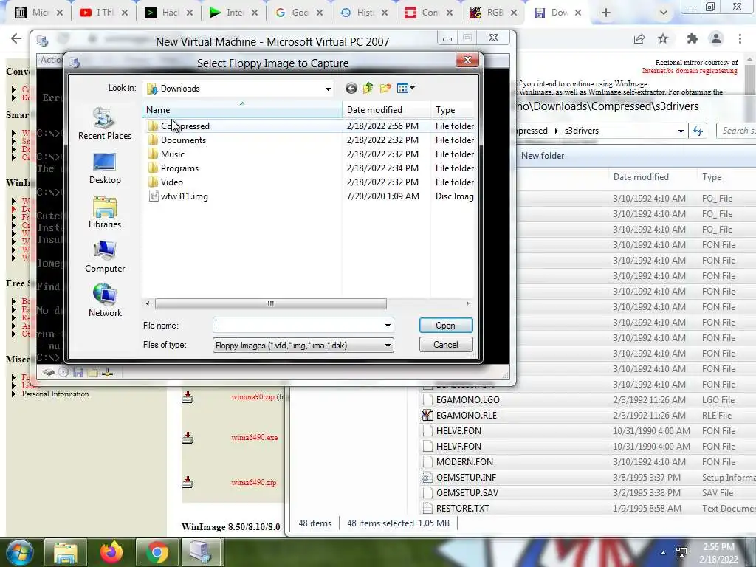Screen dimensions: 756x567
Task: Open Network in places sidebar
Action: pos(105,301)
